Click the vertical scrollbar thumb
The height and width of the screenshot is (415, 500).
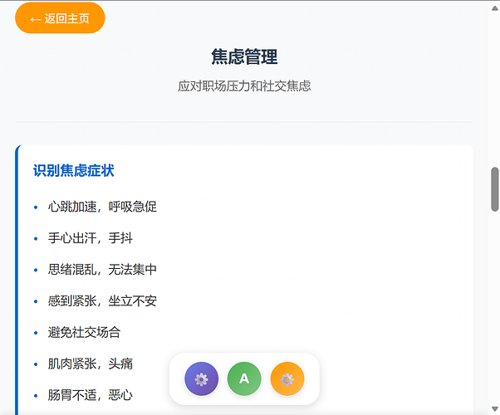pos(494,189)
